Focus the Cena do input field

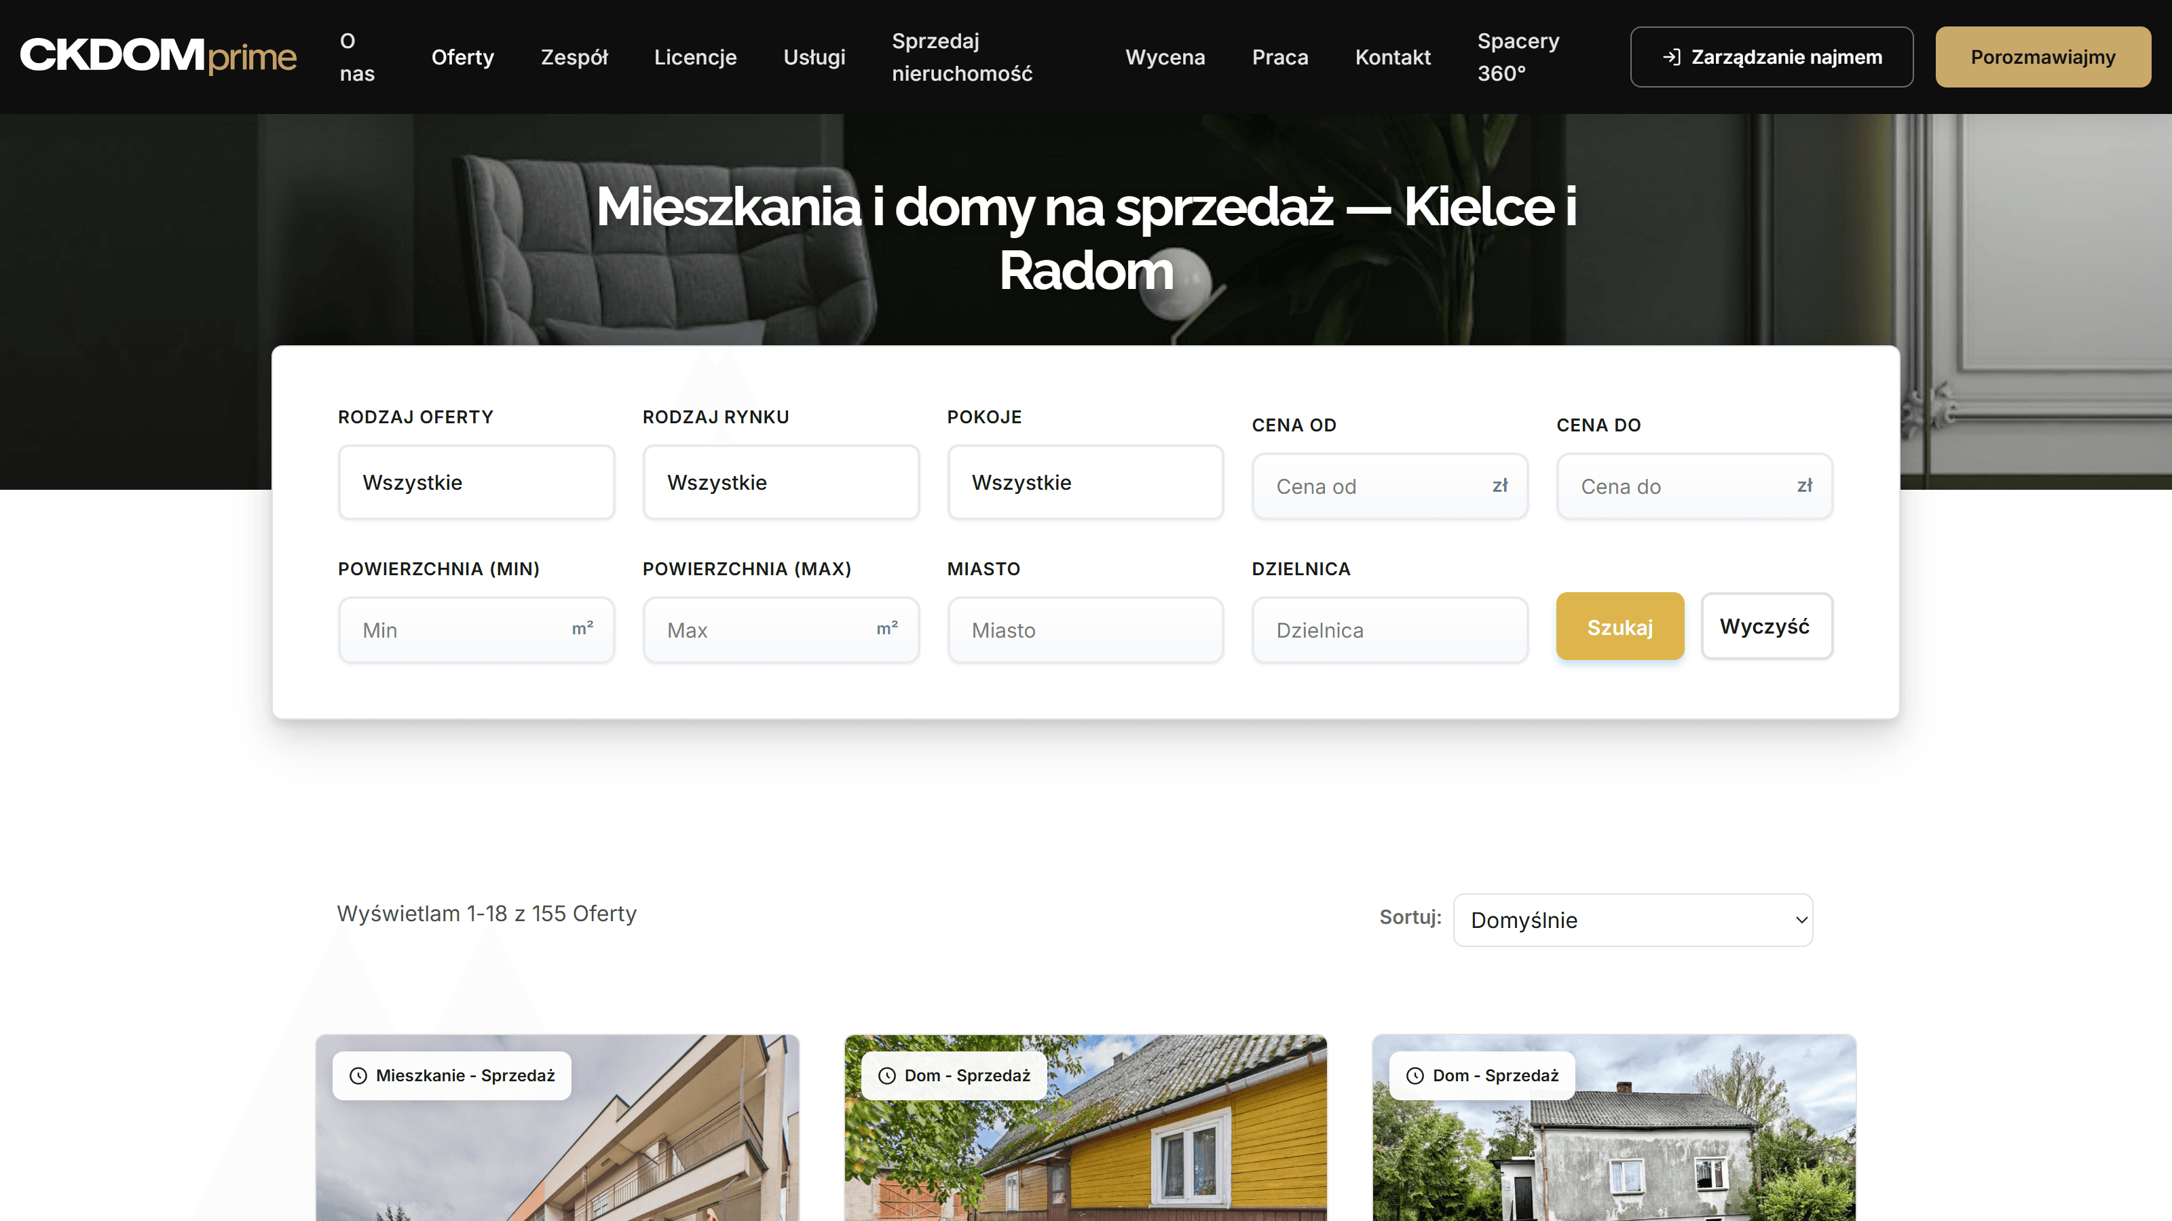coord(1694,486)
